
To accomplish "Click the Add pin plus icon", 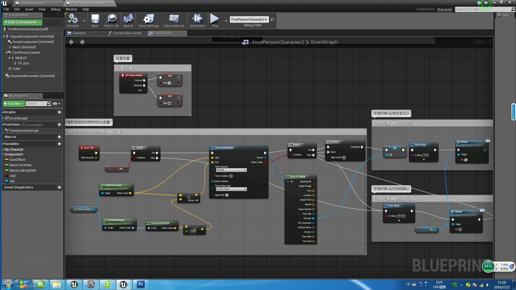I will [x=197, y=200].
